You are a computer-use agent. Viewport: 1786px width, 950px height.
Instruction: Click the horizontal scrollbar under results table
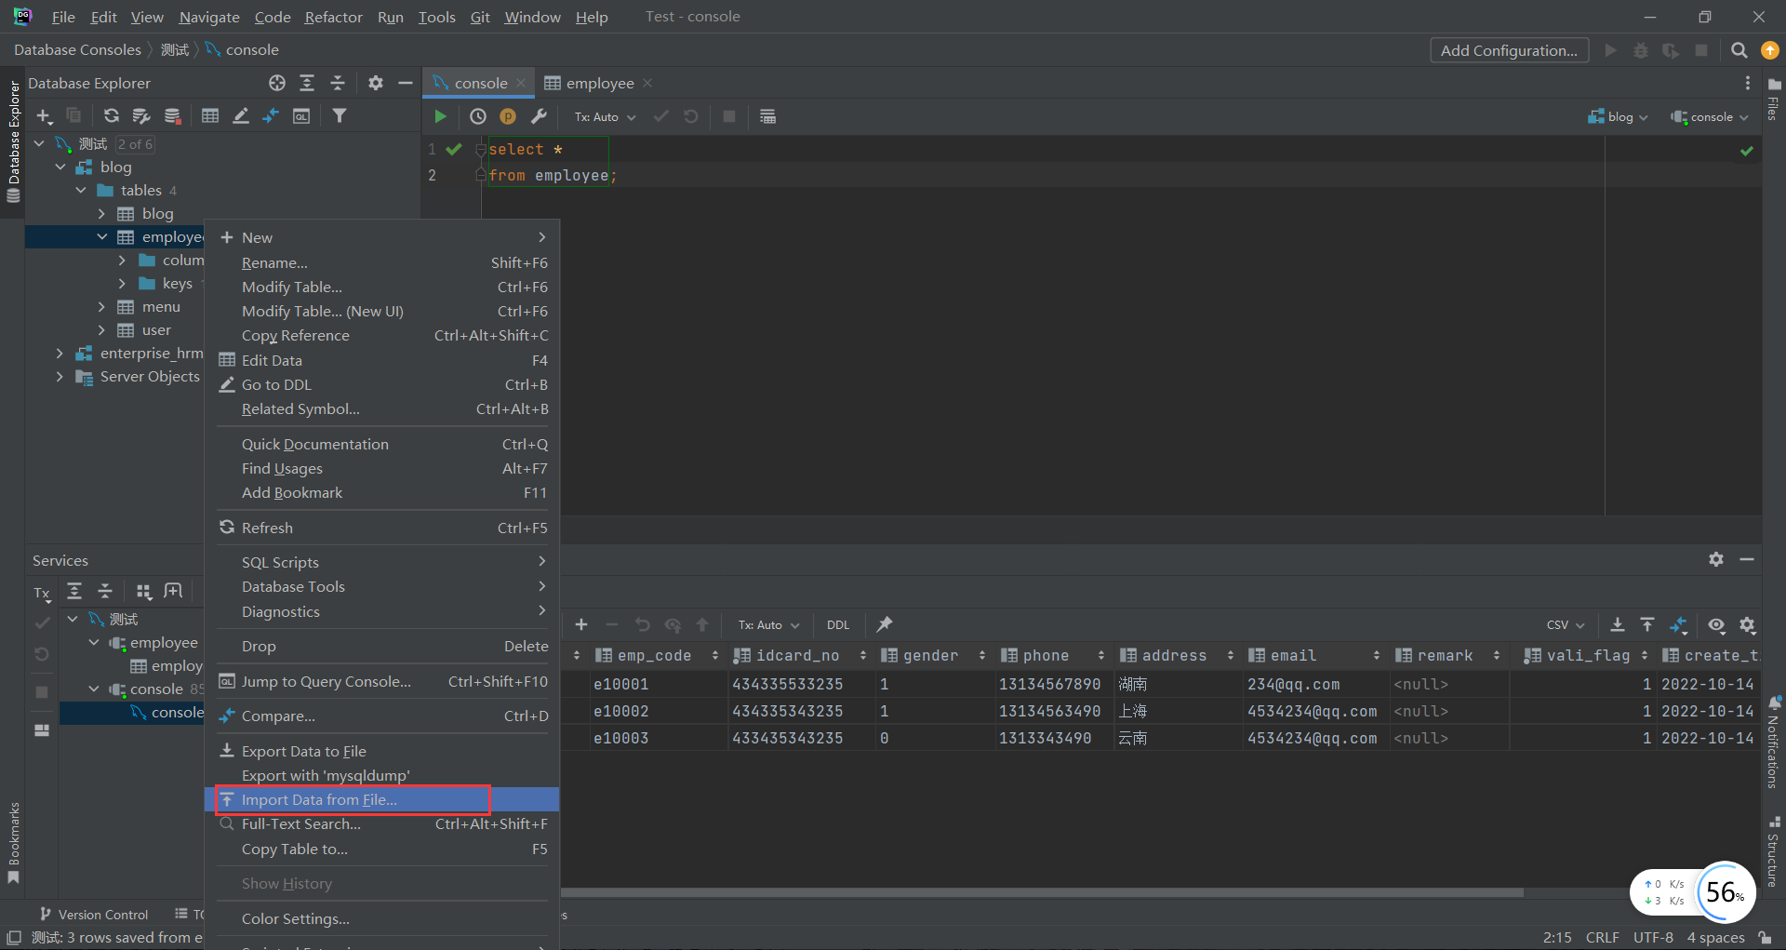[x=1042, y=891]
